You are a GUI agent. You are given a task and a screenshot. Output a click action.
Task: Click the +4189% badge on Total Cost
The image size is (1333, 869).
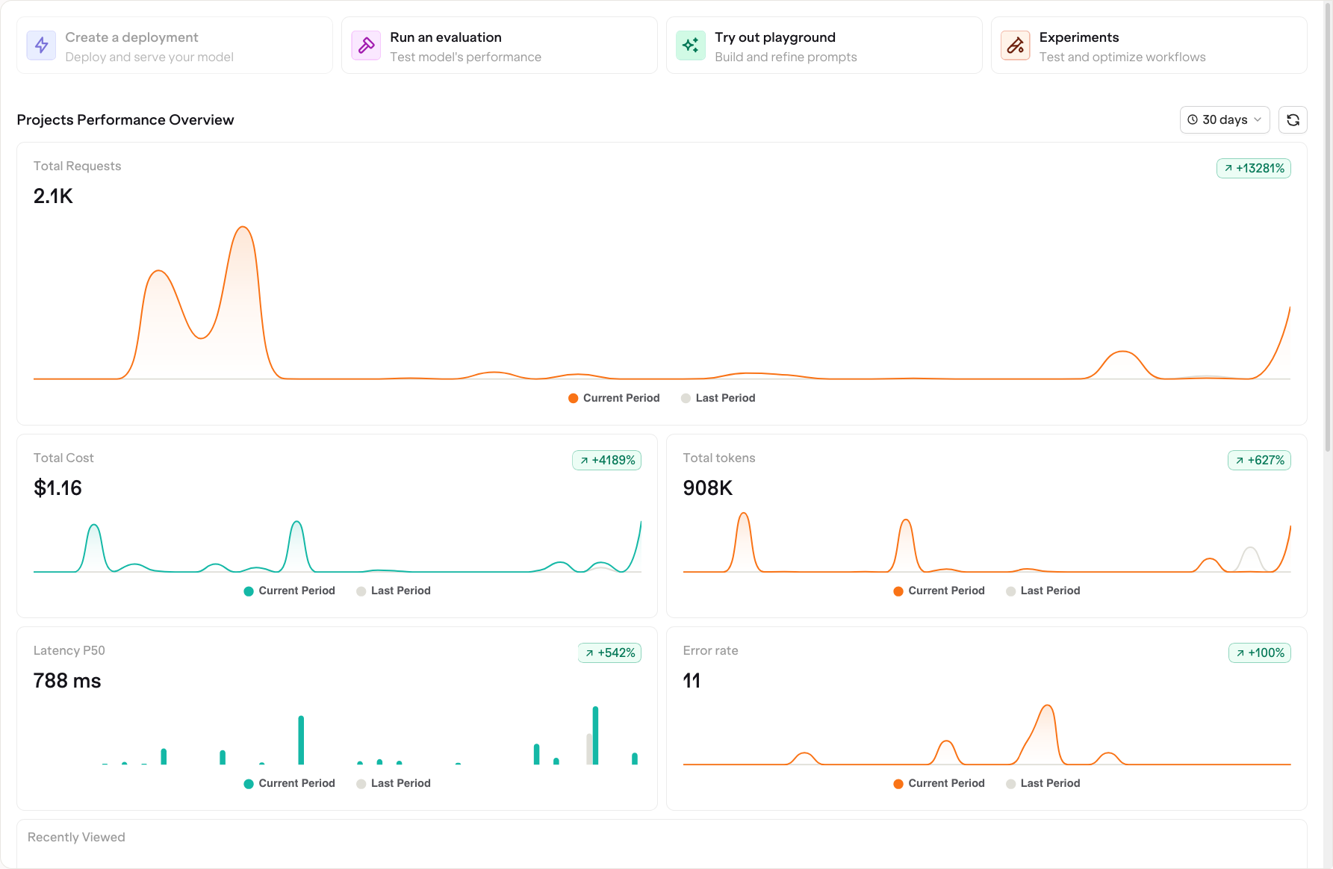pos(606,460)
